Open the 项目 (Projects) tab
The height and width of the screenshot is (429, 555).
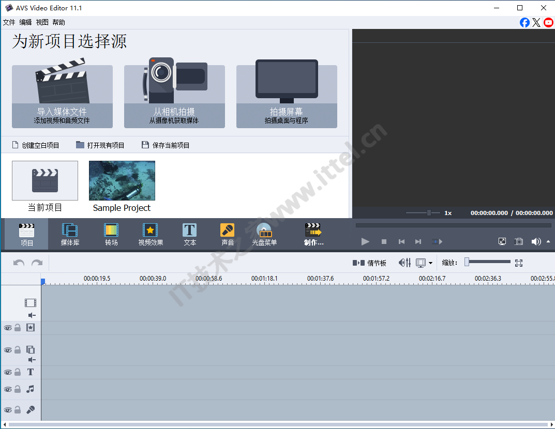click(26, 234)
